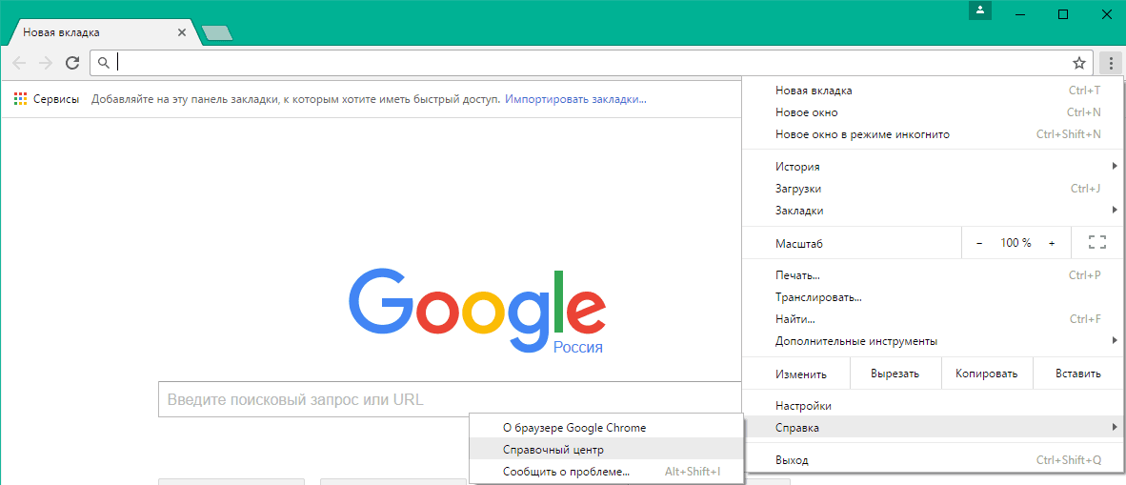The width and height of the screenshot is (1126, 485).
Task: Open Настройки from the menu
Action: pos(803,406)
